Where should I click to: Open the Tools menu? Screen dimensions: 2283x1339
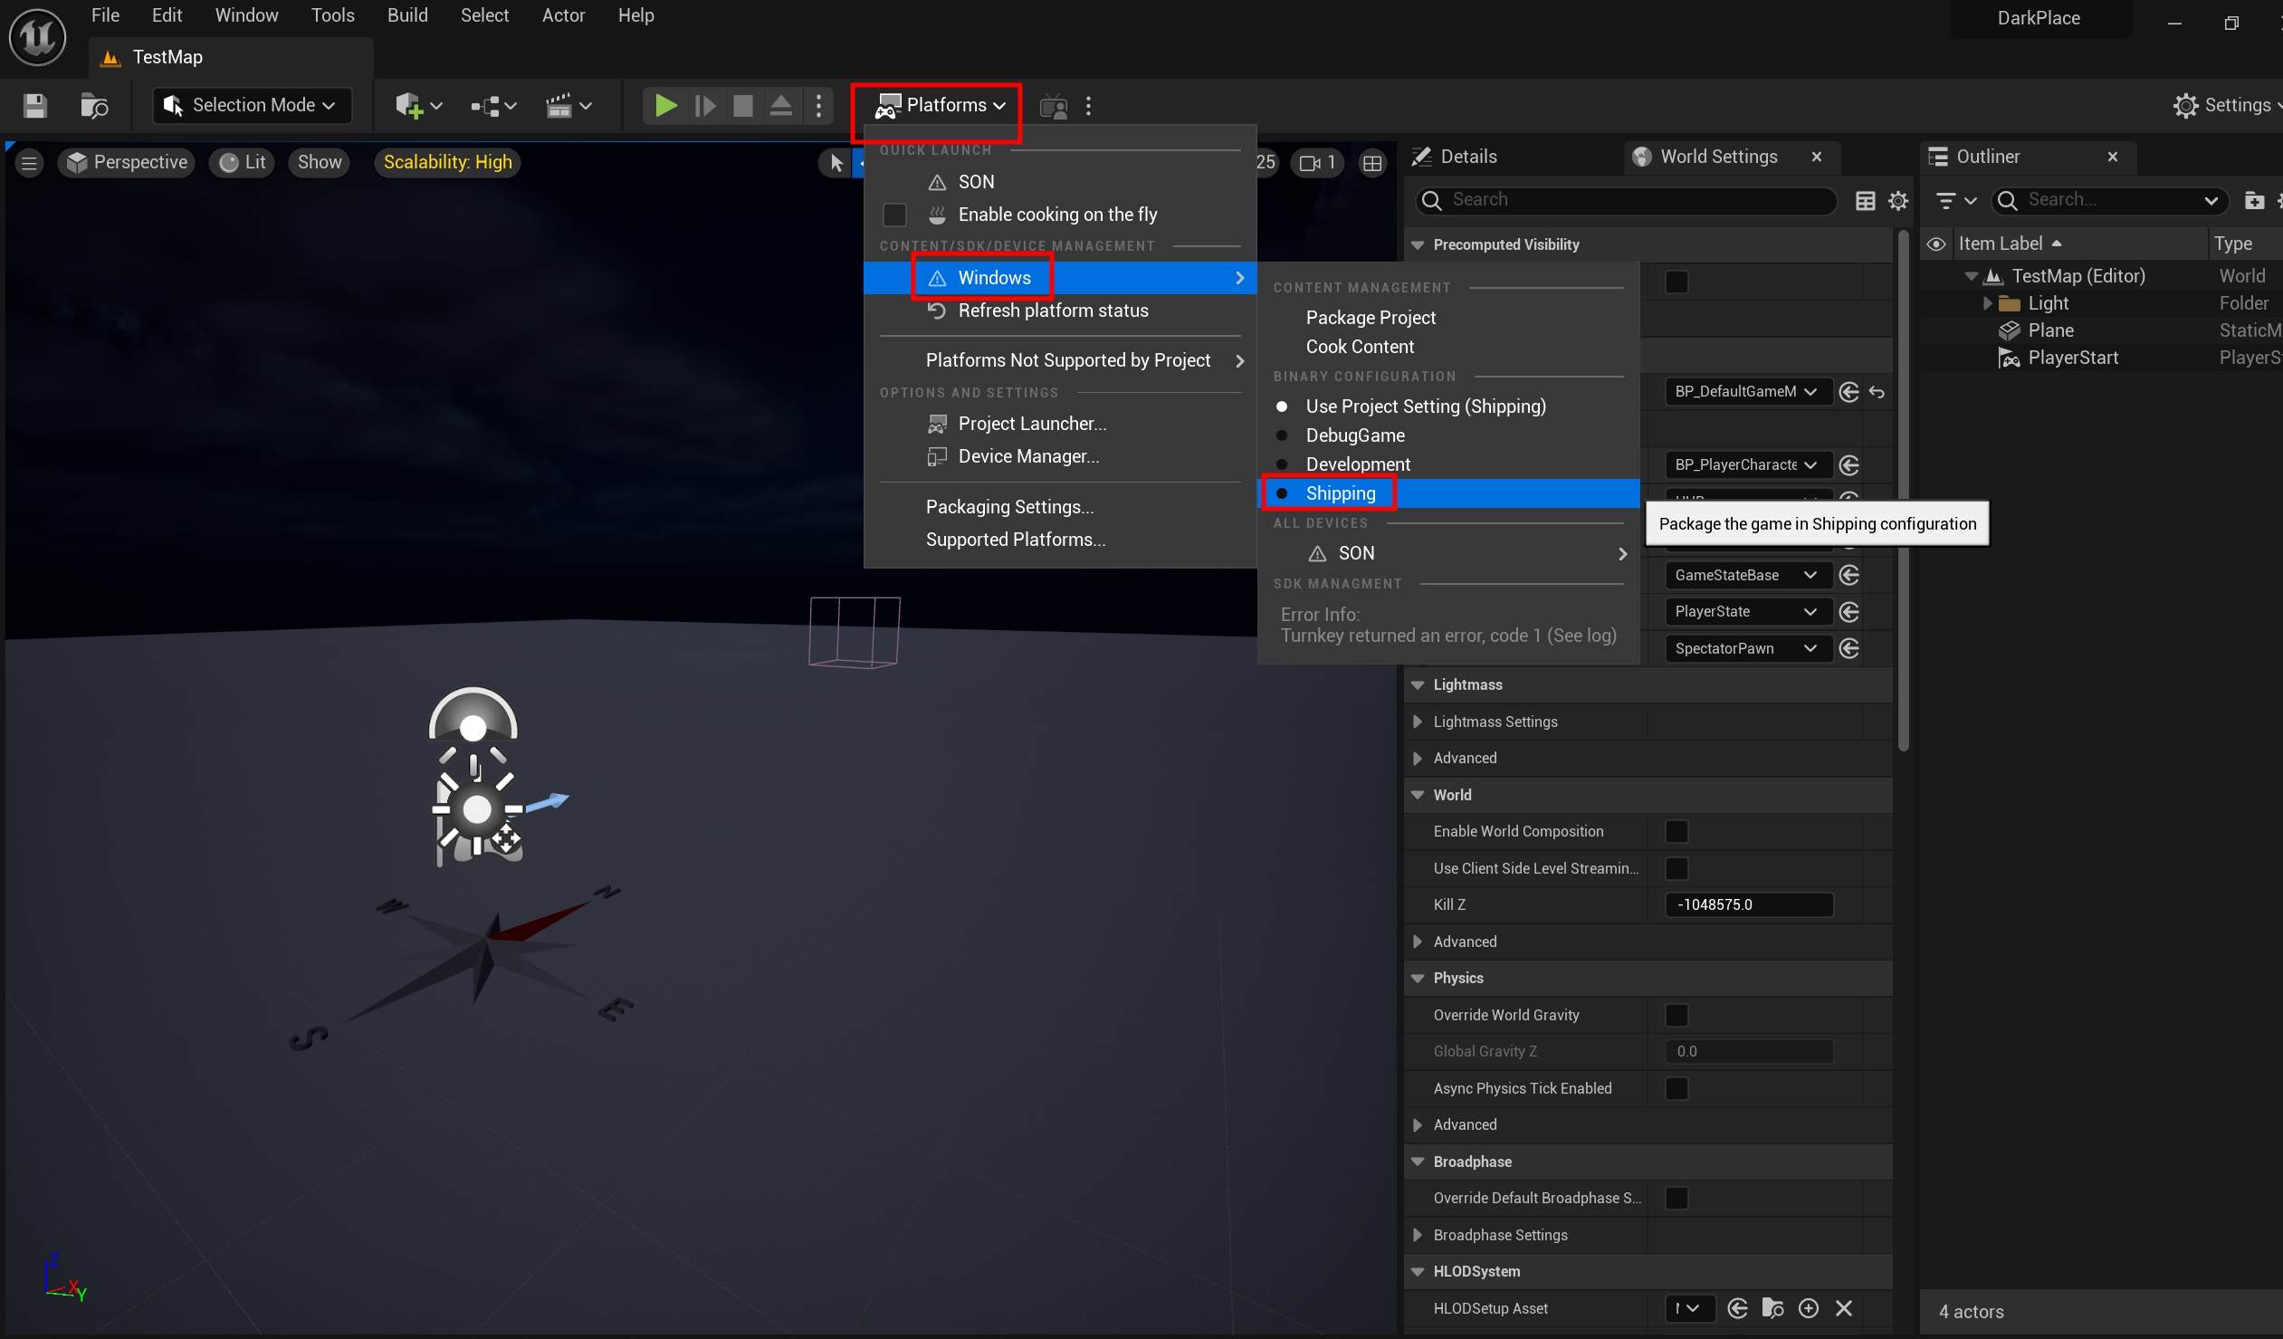tap(332, 15)
